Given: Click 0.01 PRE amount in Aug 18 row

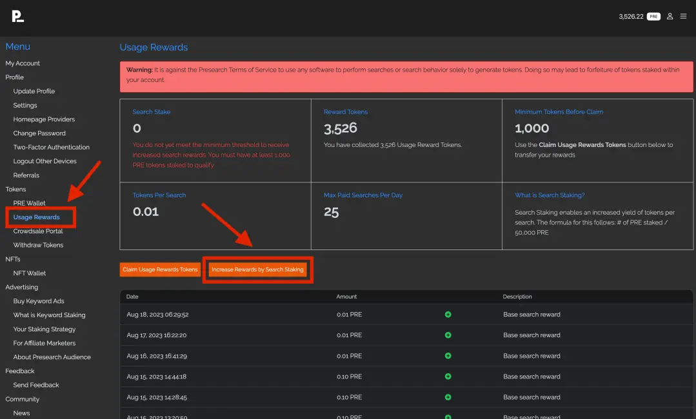Looking at the screenshot, I should [350, 315].
